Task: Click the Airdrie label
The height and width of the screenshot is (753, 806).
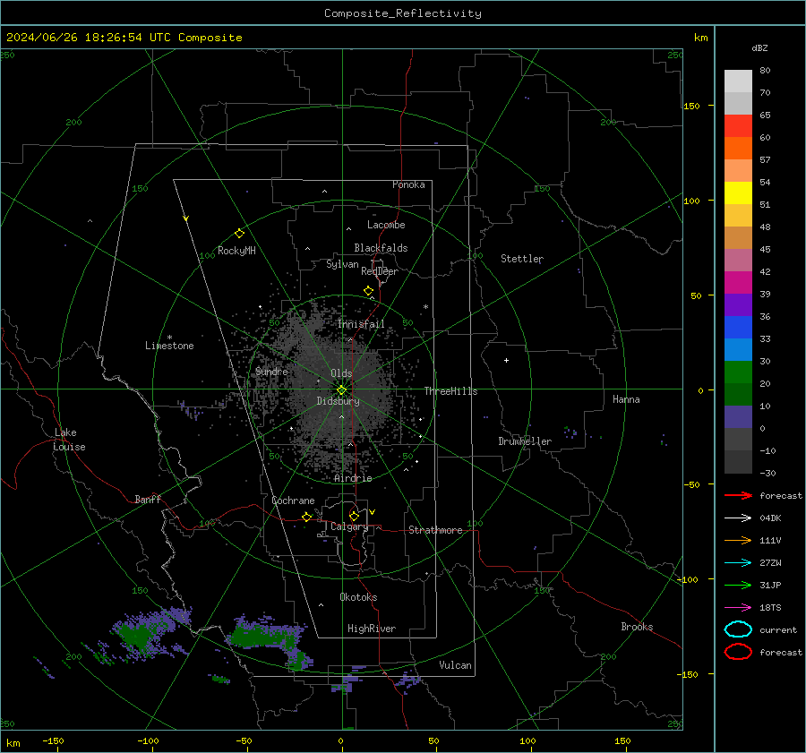Action: 353,478
